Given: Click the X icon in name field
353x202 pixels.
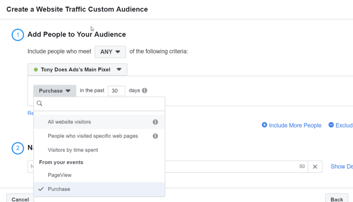Looking at the screenshot, I should (315, 167).
